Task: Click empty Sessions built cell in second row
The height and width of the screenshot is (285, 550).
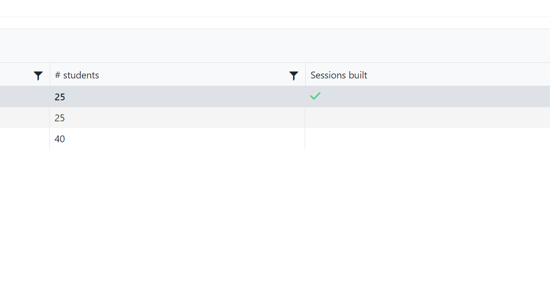Action: 428,118
